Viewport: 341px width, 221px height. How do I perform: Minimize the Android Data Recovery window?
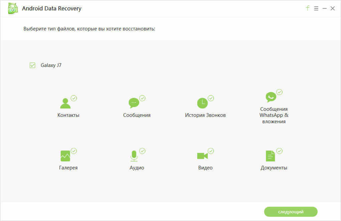coord(324,8)
